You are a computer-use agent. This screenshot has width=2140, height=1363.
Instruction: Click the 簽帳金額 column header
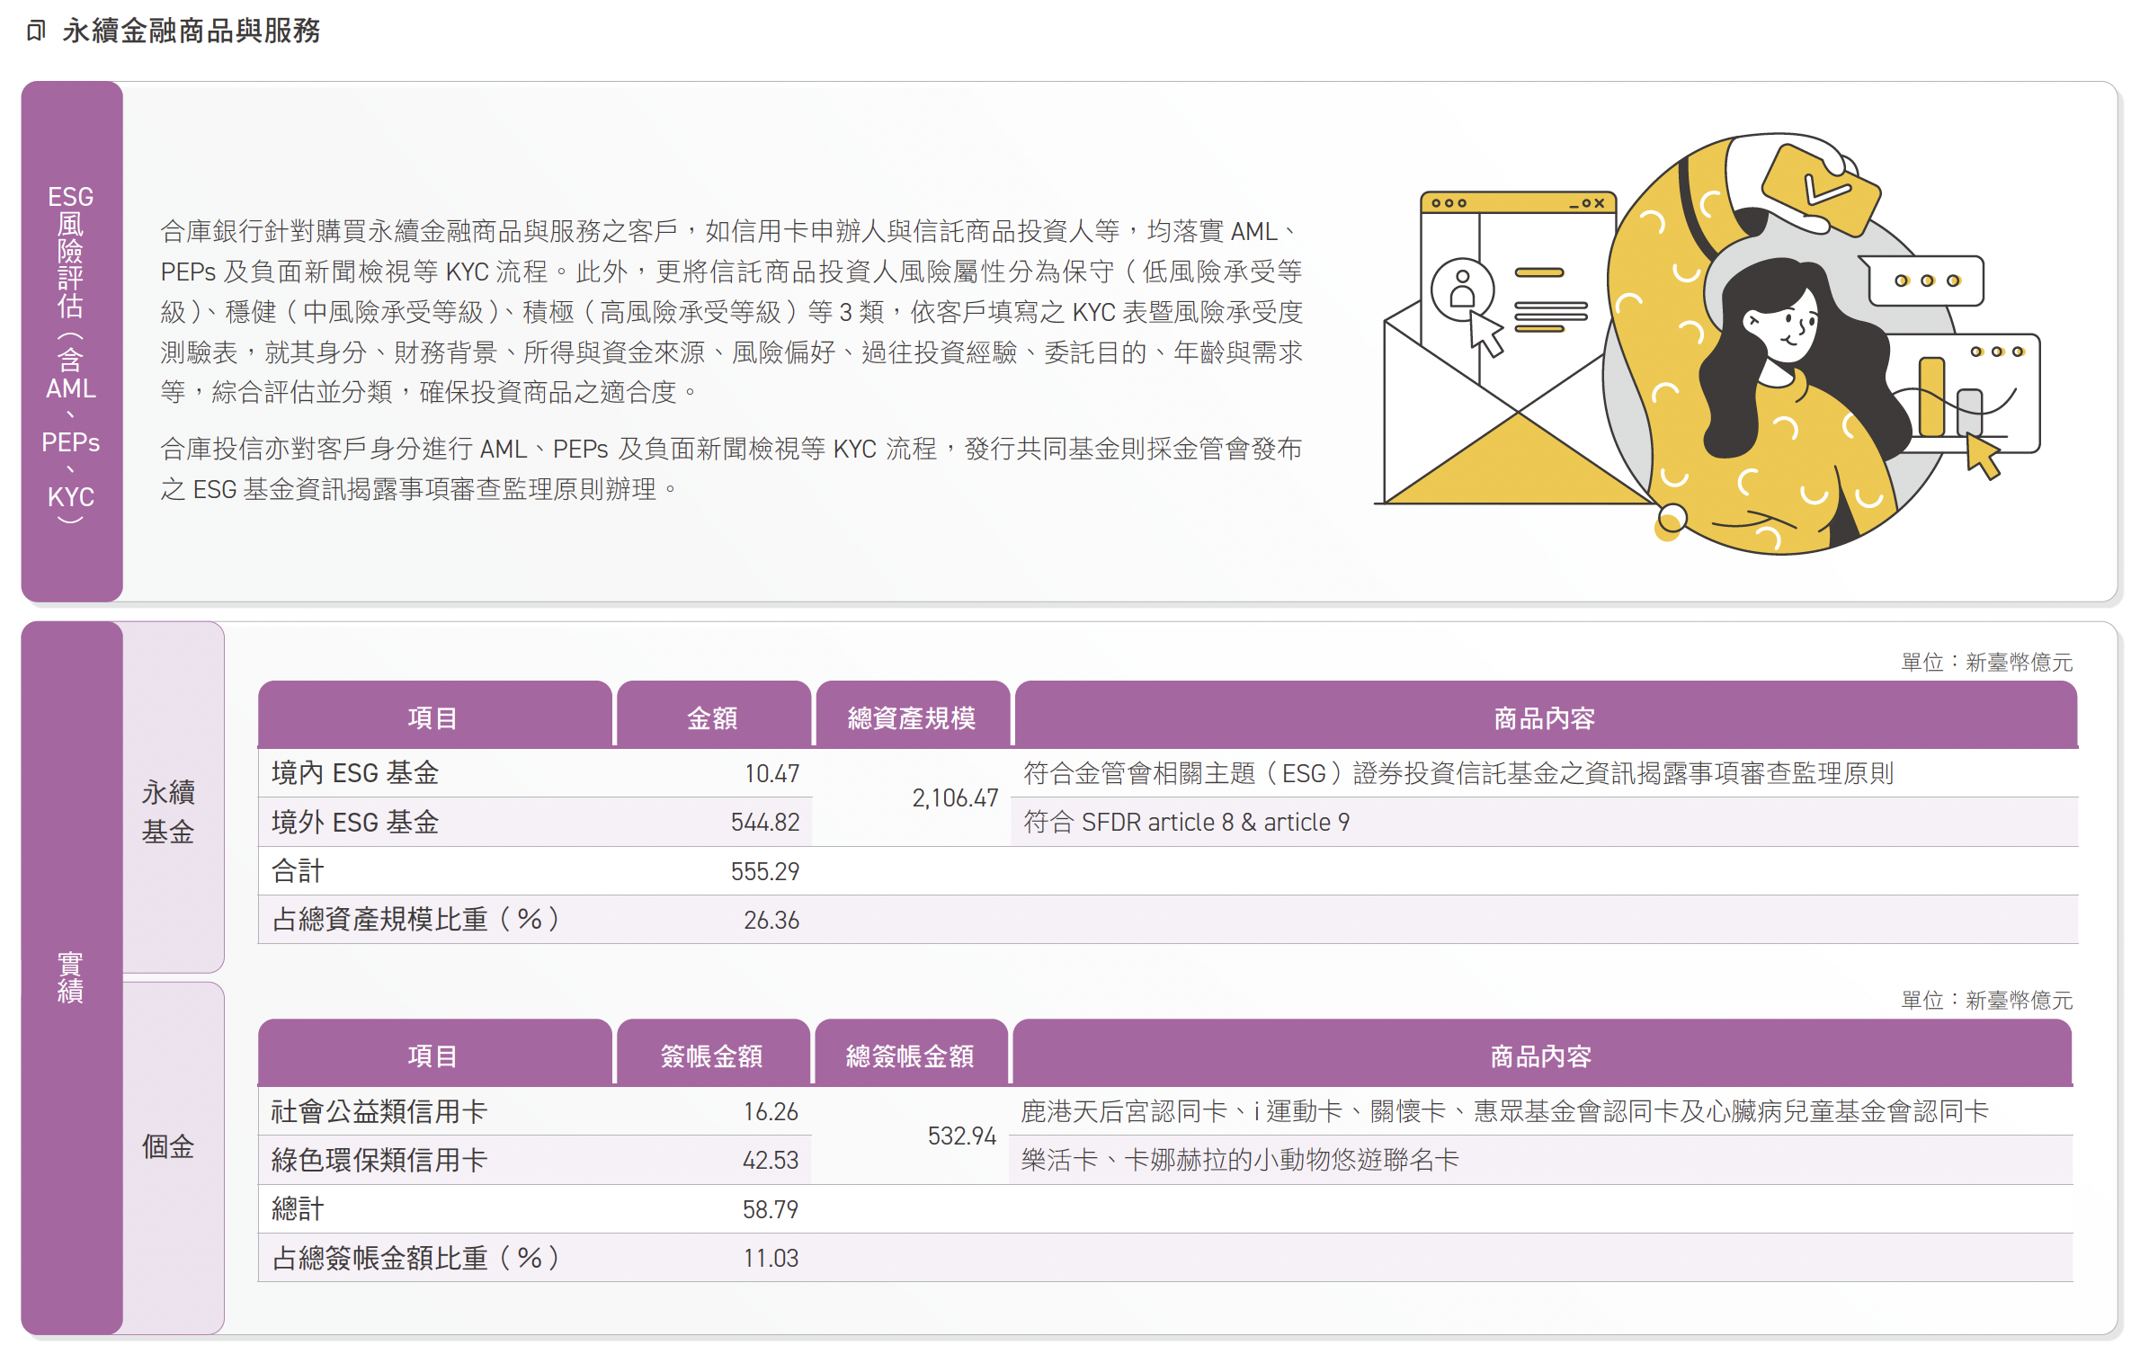712,1055
